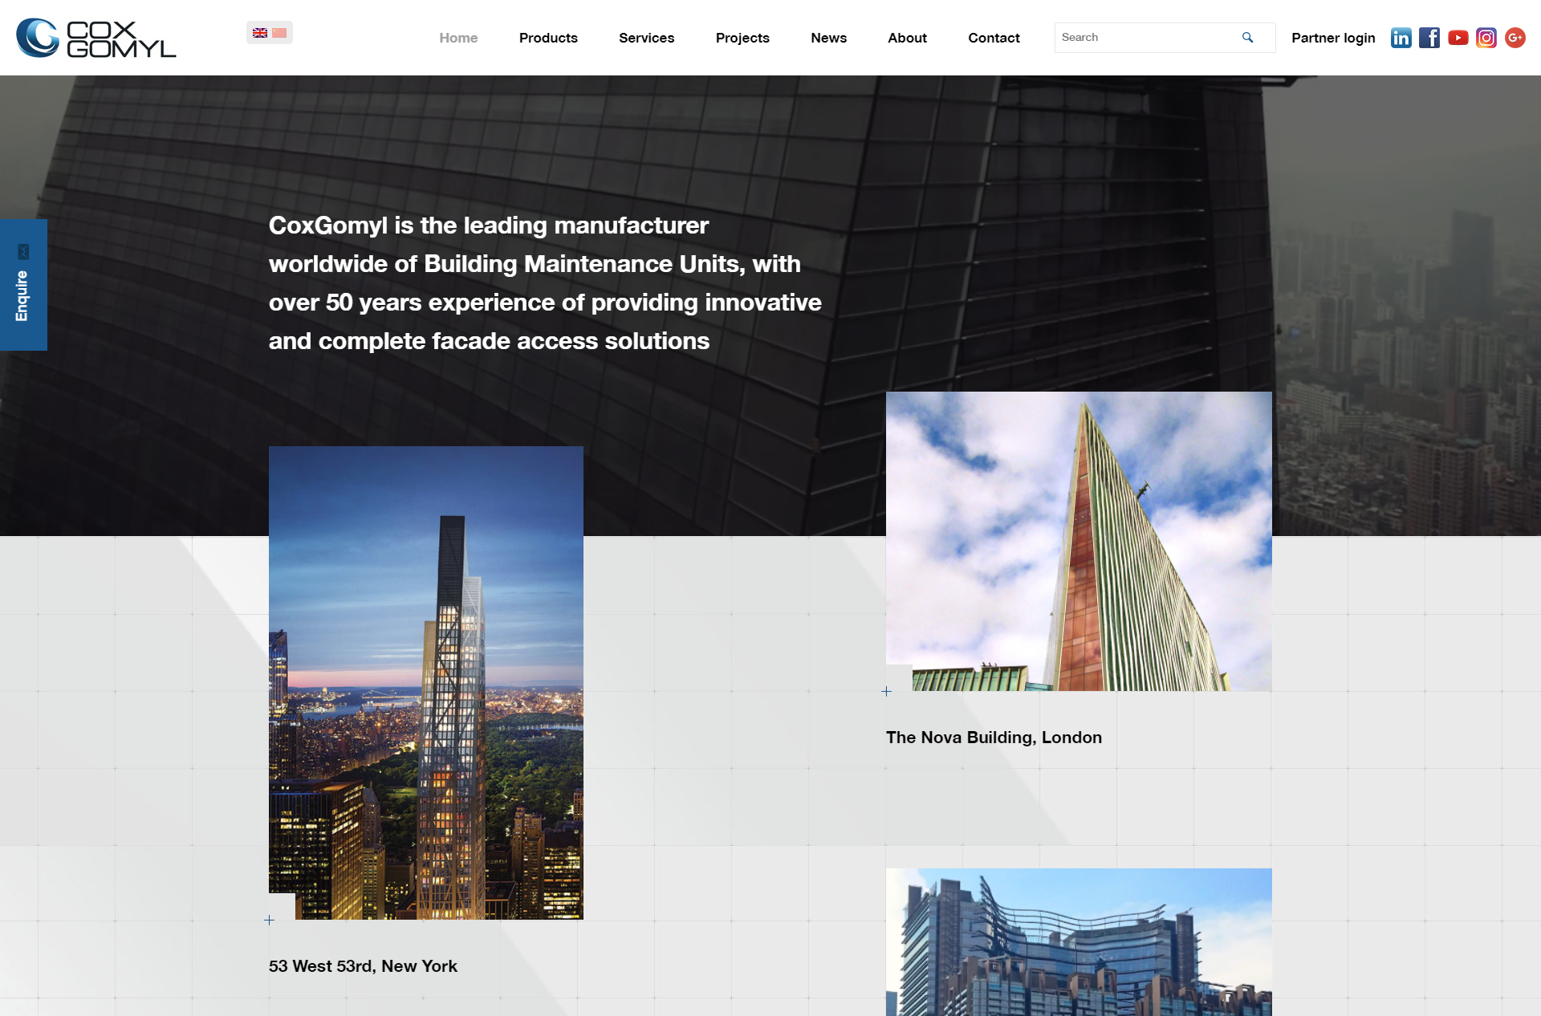The image size is (1541, 1016).
Task: Close the Enquire side tab
Action: (x=23, y=252)
